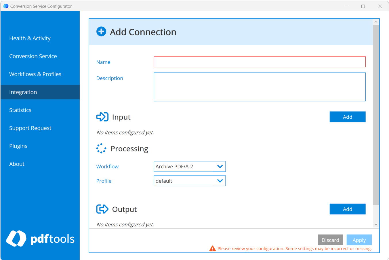Navigate to Workflows & Profiles

(35, 74)
